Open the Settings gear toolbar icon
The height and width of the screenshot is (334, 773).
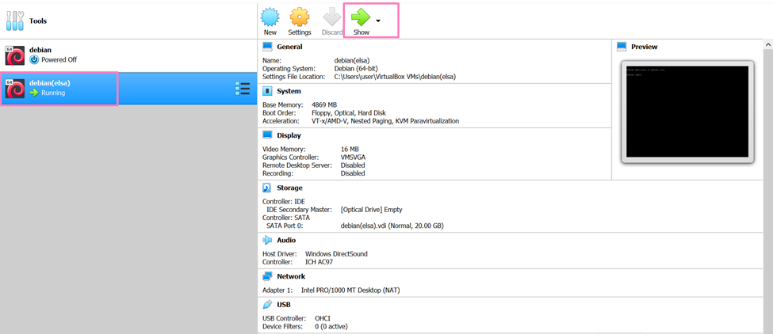[300, 17]
